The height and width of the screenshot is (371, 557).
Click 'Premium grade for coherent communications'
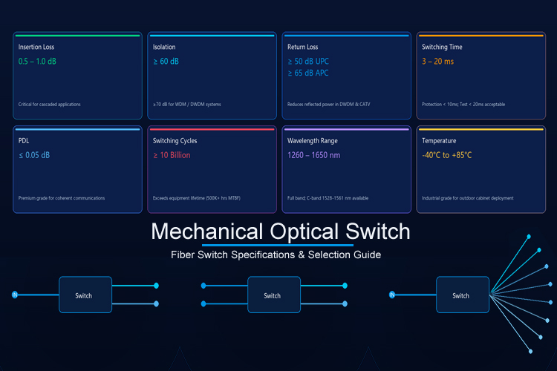click(x=62, y=198)
